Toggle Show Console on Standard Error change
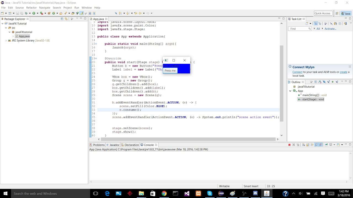Viewport: 353px width, 198px height. [x=321, y=145]
